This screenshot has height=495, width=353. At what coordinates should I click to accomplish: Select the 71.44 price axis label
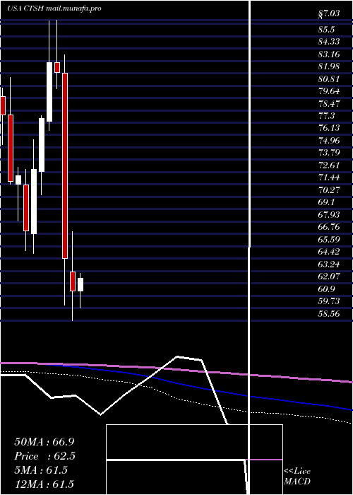pos(329,177)
